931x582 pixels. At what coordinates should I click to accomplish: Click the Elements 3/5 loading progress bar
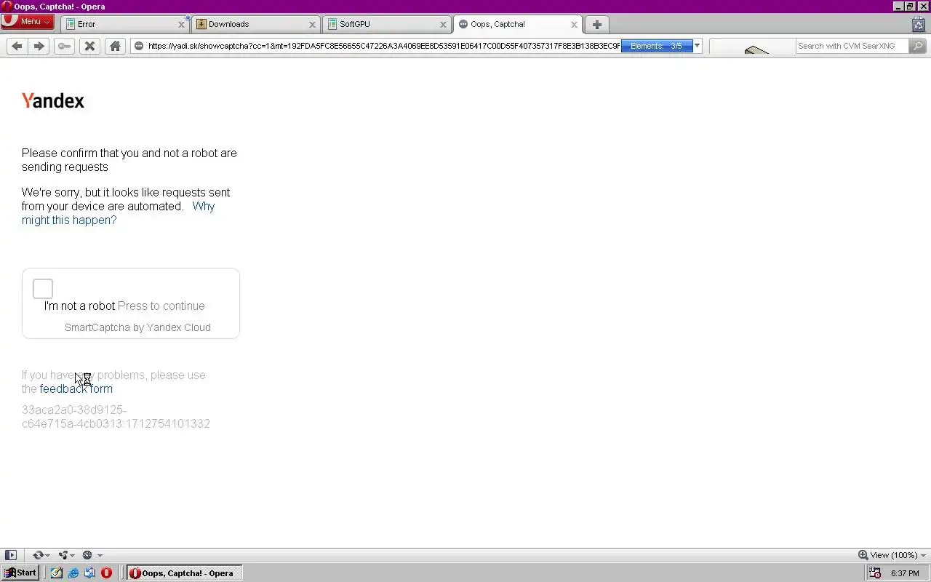pos(657,46)
